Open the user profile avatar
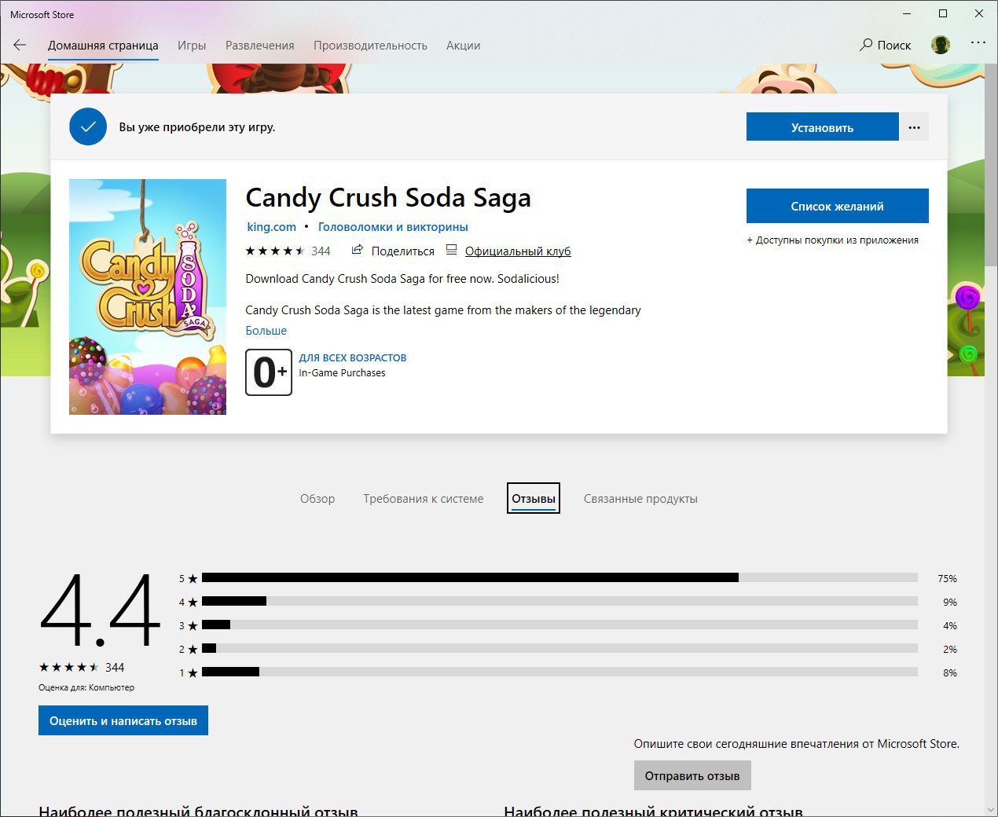Image resolution: width=998 pixels, height=817 pixels. tap(941, 45)
